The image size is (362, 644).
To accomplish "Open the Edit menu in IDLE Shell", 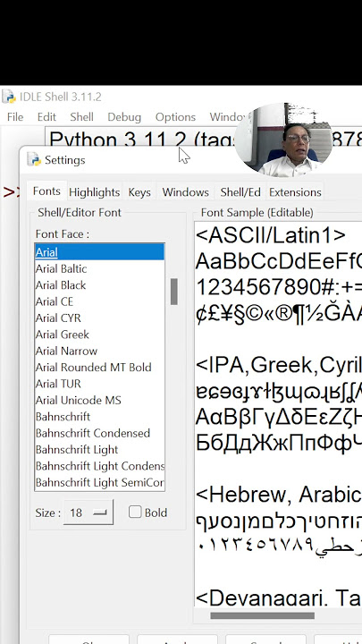I will pos(46,117).
